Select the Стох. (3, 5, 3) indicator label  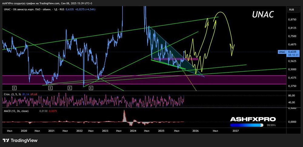(x=12, y=94)
